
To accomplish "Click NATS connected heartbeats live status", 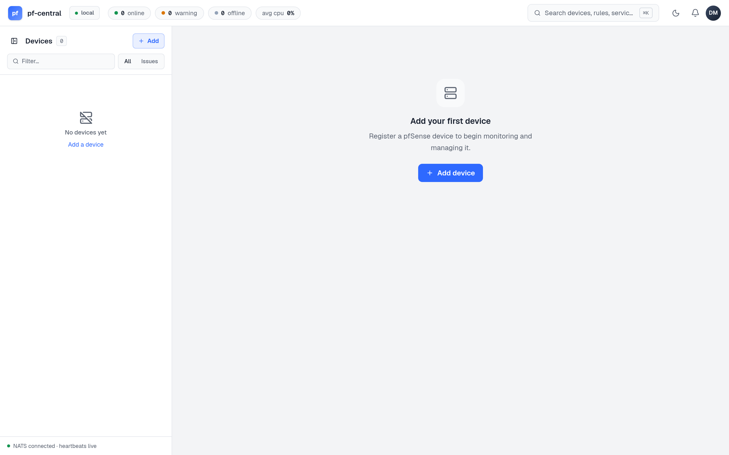I will [52, 446].
